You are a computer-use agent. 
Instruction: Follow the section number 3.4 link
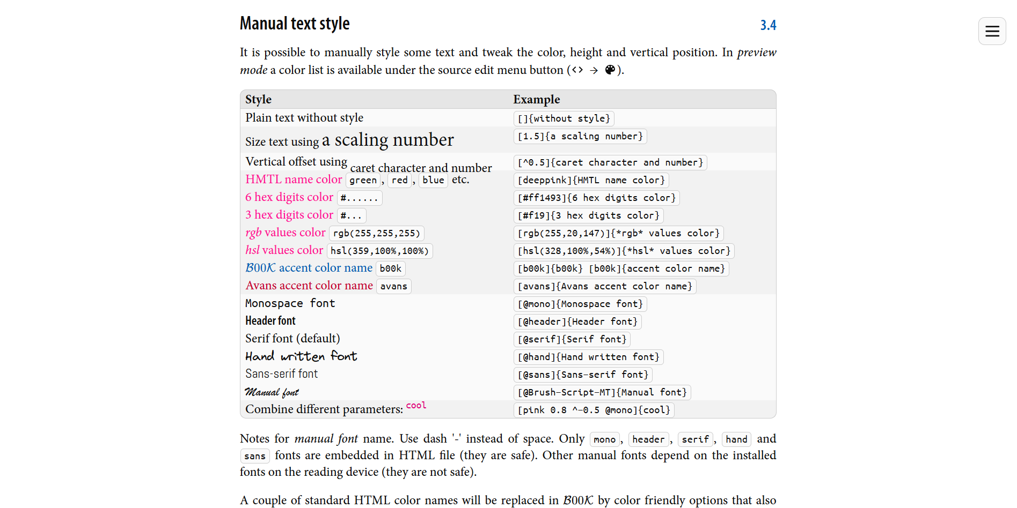click(x=767, y=25)
